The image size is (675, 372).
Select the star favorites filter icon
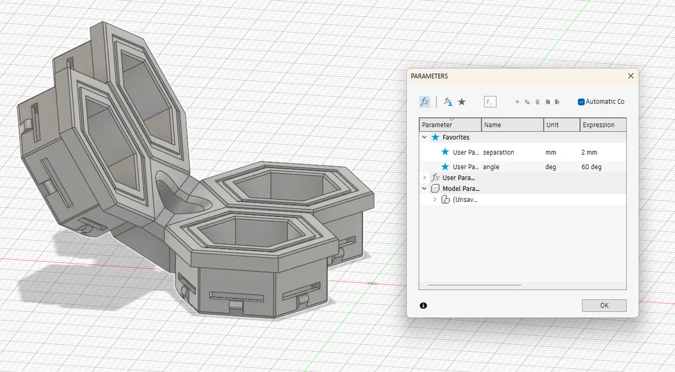462,102
